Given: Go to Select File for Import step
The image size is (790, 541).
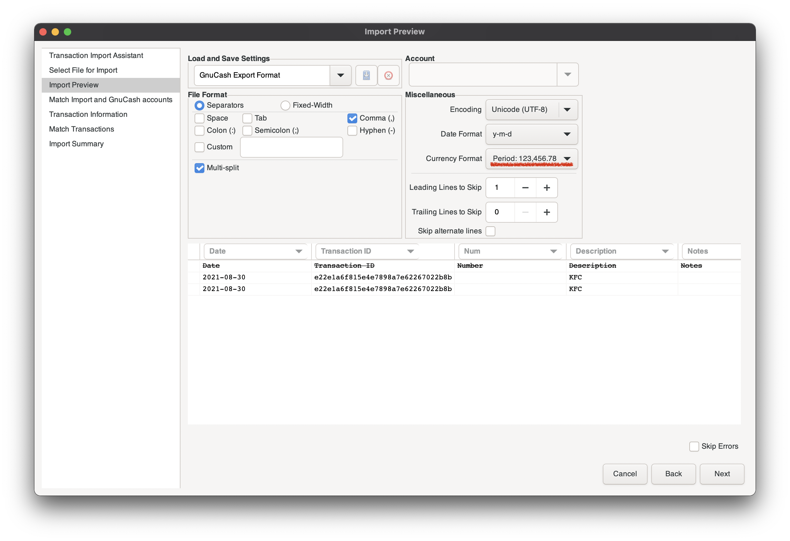Looking at the screenshot, I should tap(83, 70).
